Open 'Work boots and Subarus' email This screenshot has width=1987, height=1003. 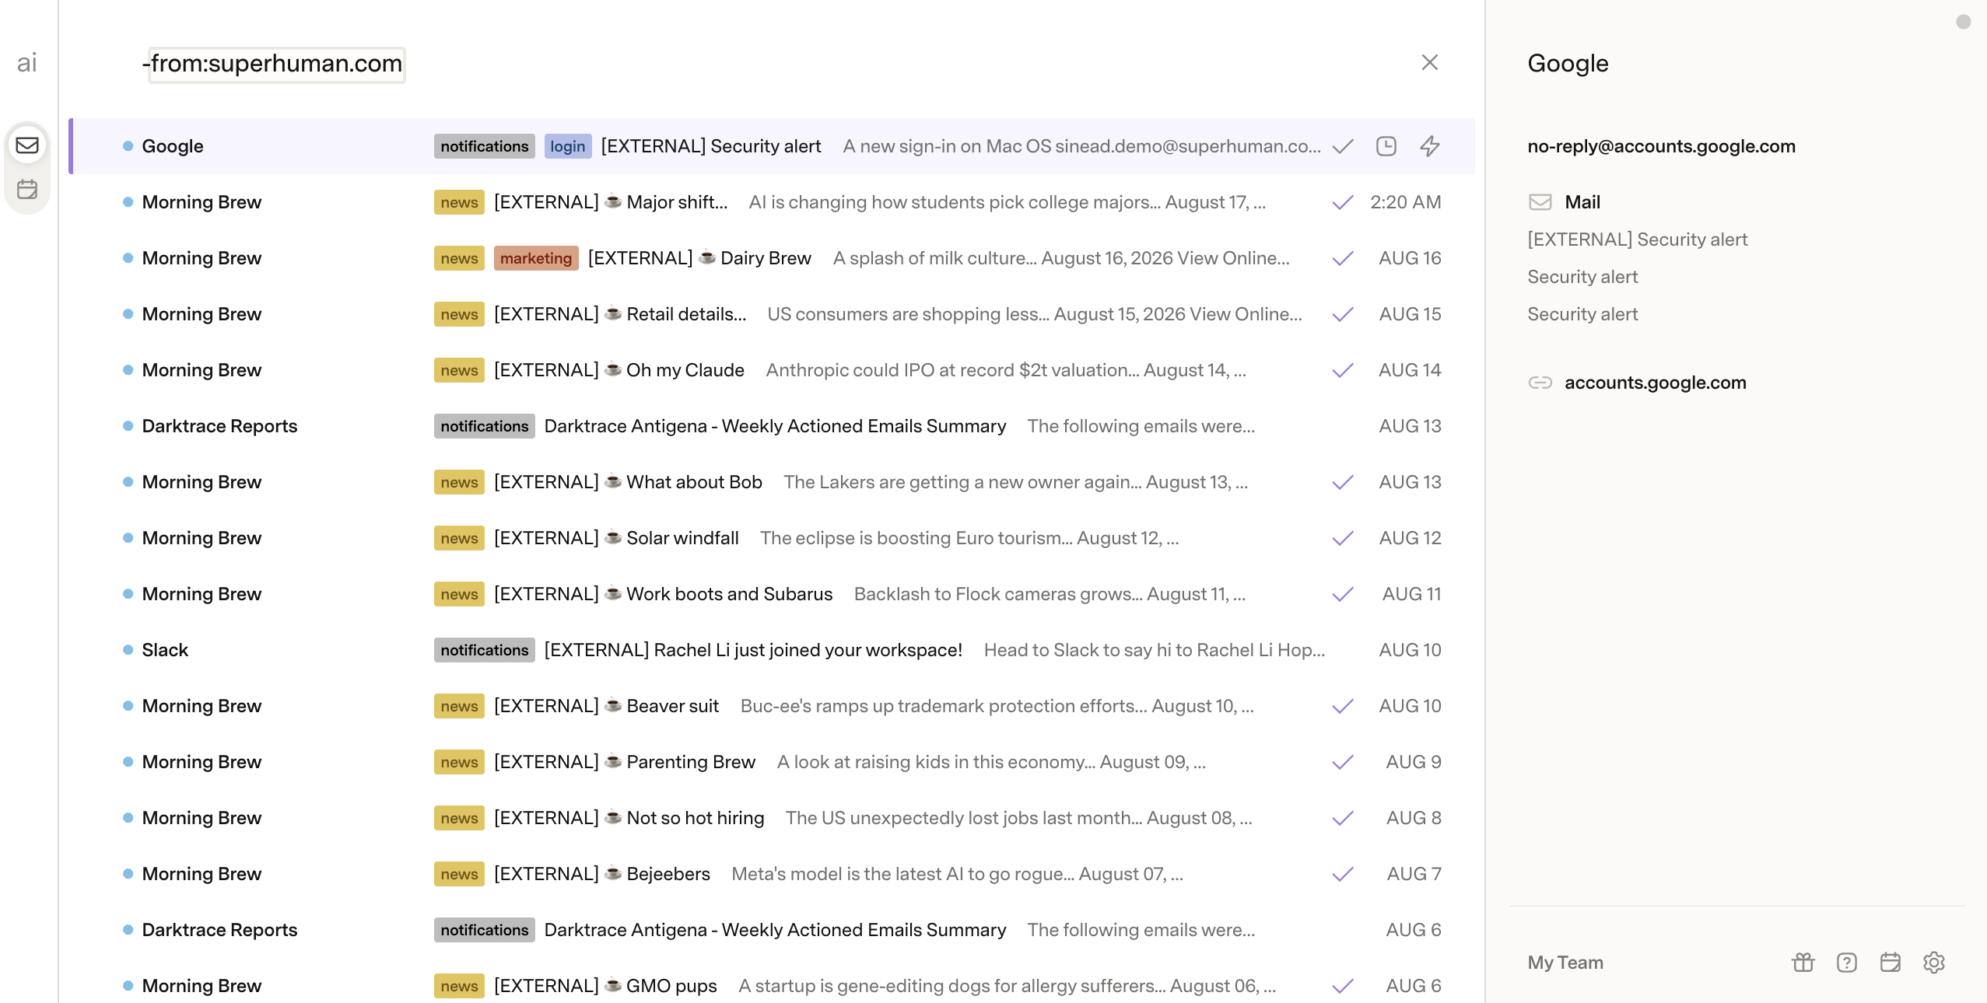[772, 594]
